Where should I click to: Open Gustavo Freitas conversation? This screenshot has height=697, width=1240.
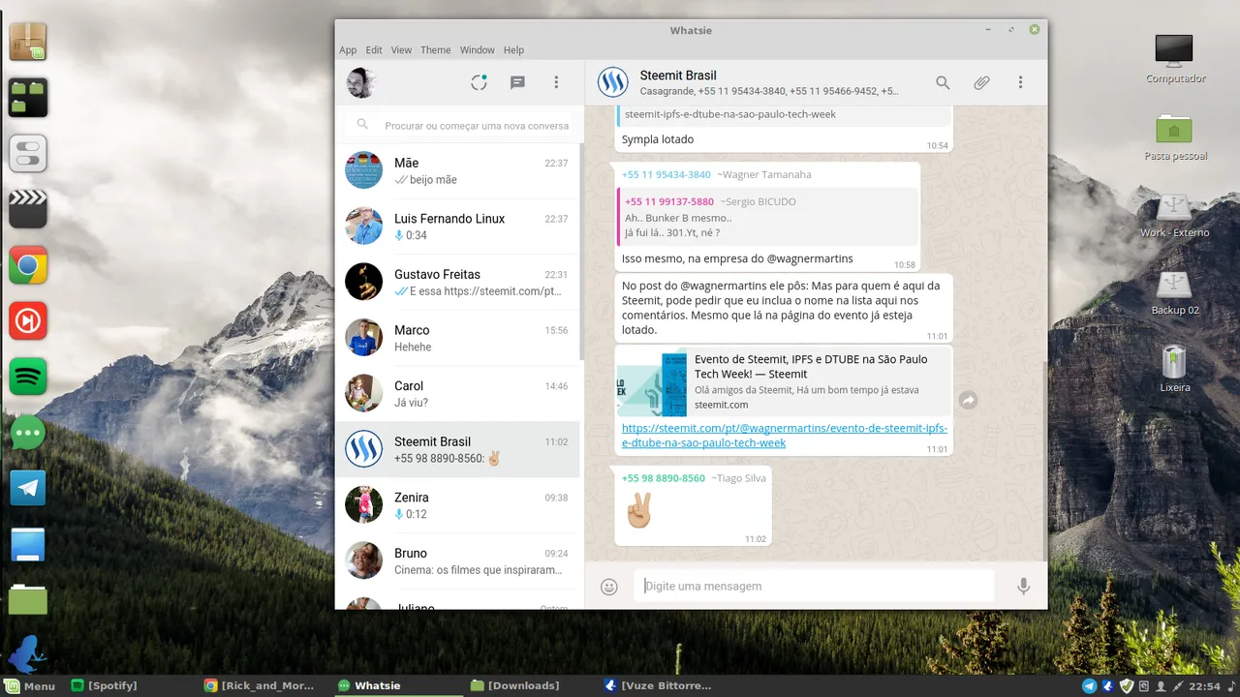pos(457,283)
